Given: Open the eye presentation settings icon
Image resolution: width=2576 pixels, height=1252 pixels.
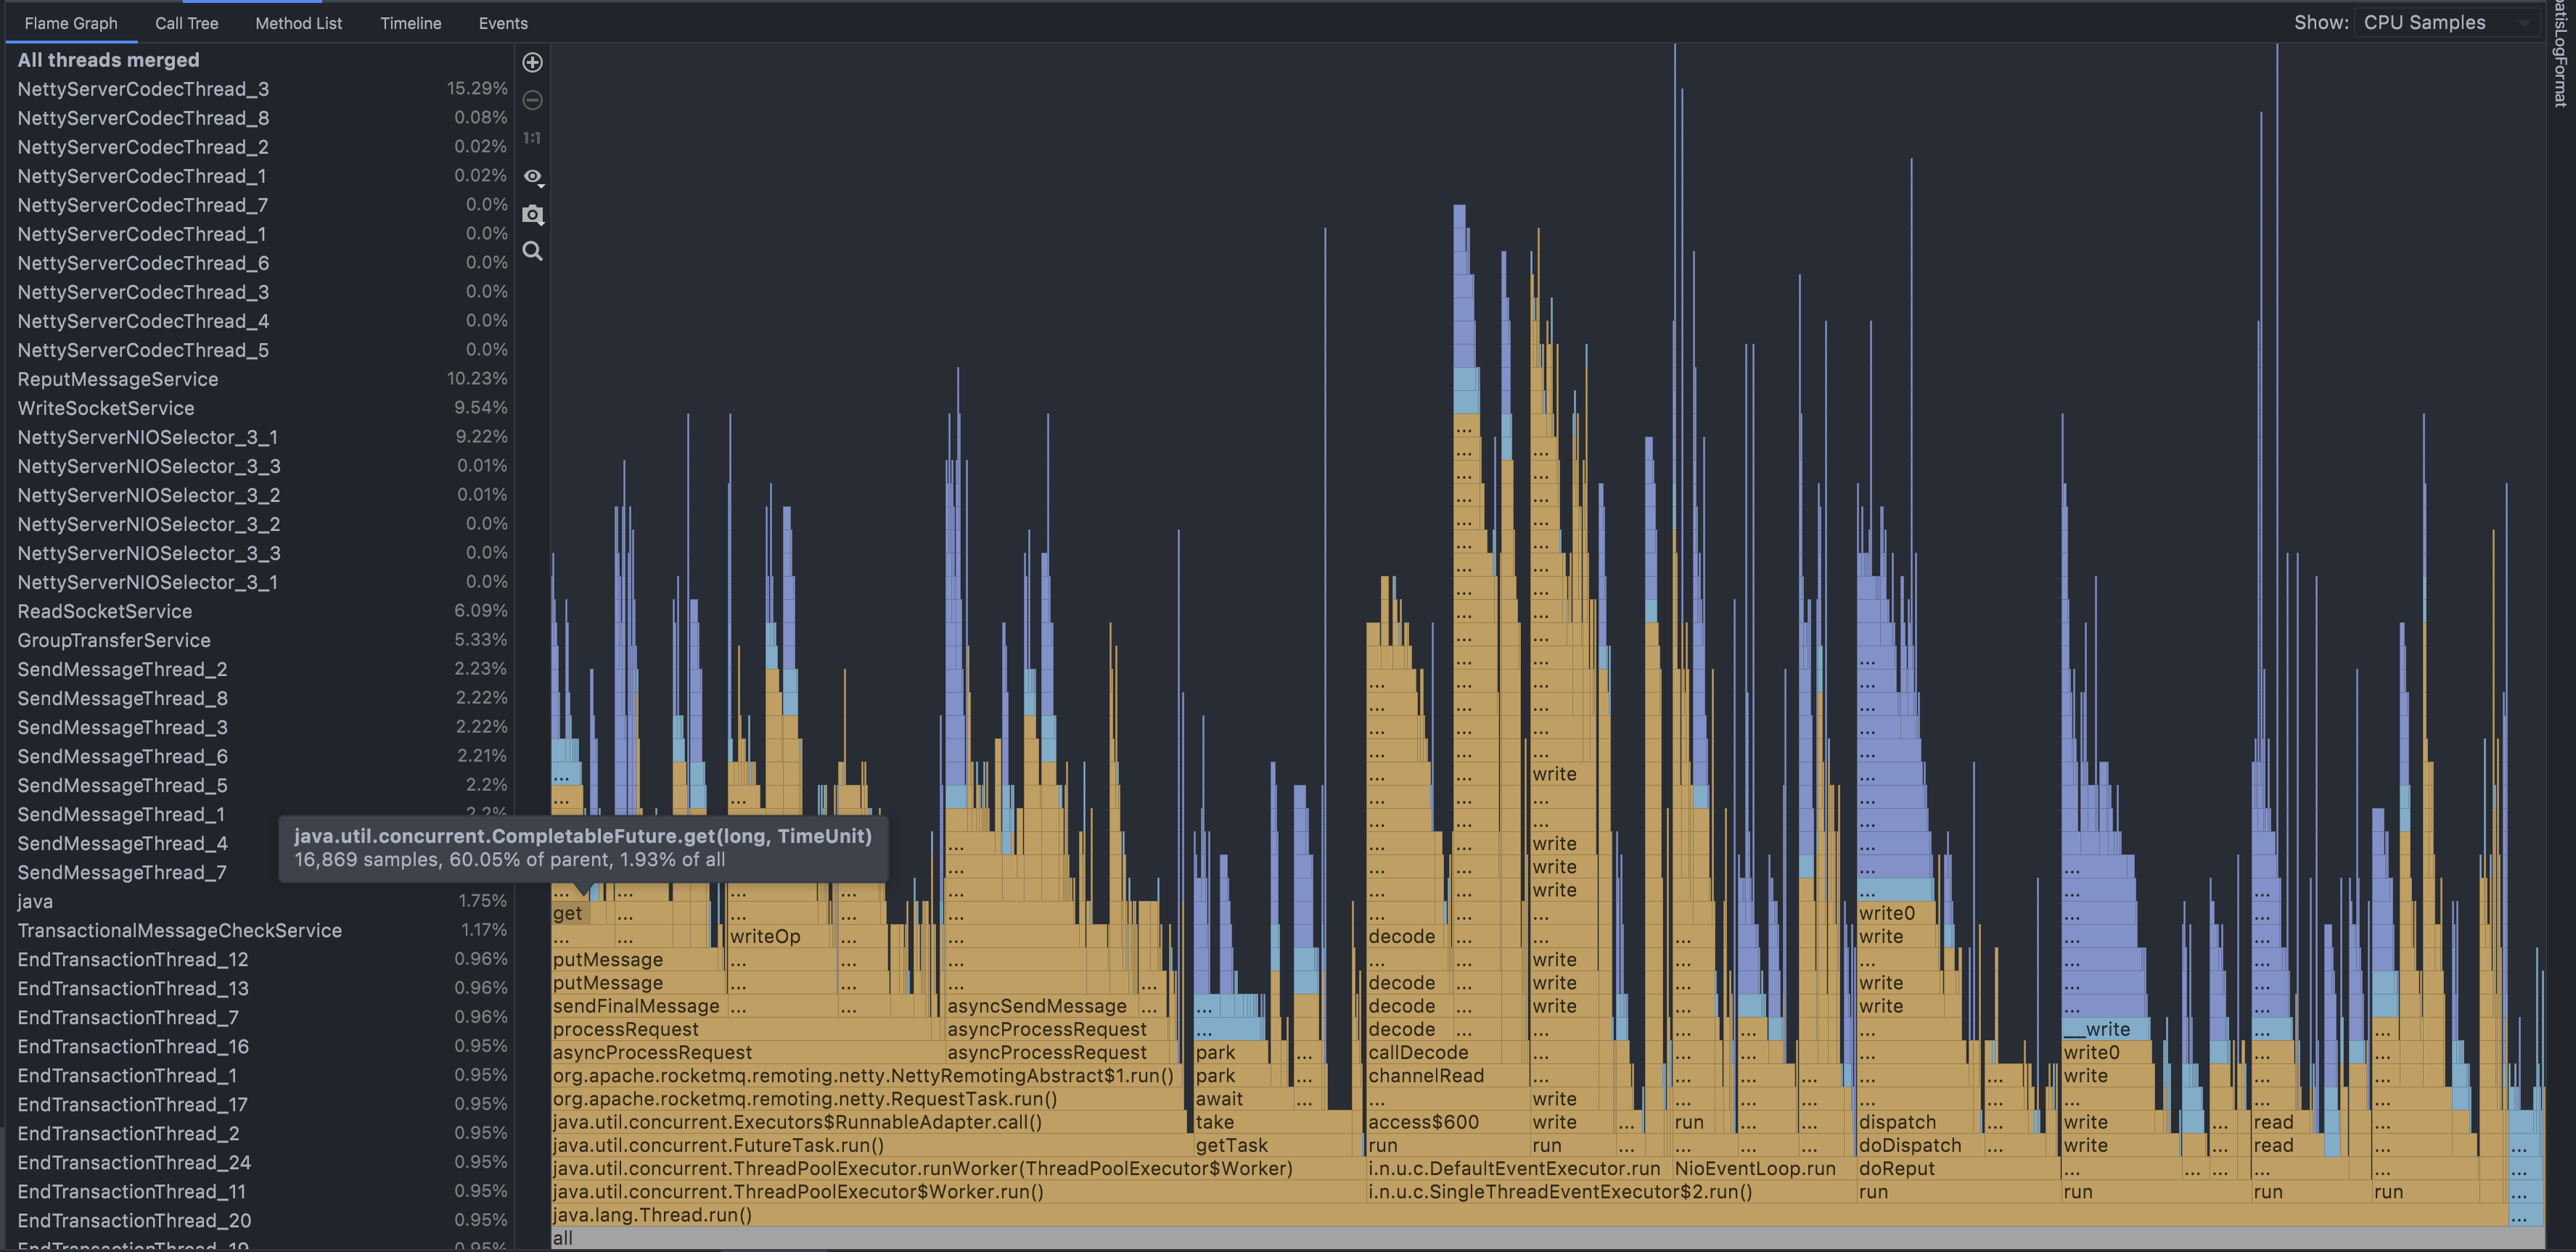Looking at the screenshot, I should click(x=532, y=176).
